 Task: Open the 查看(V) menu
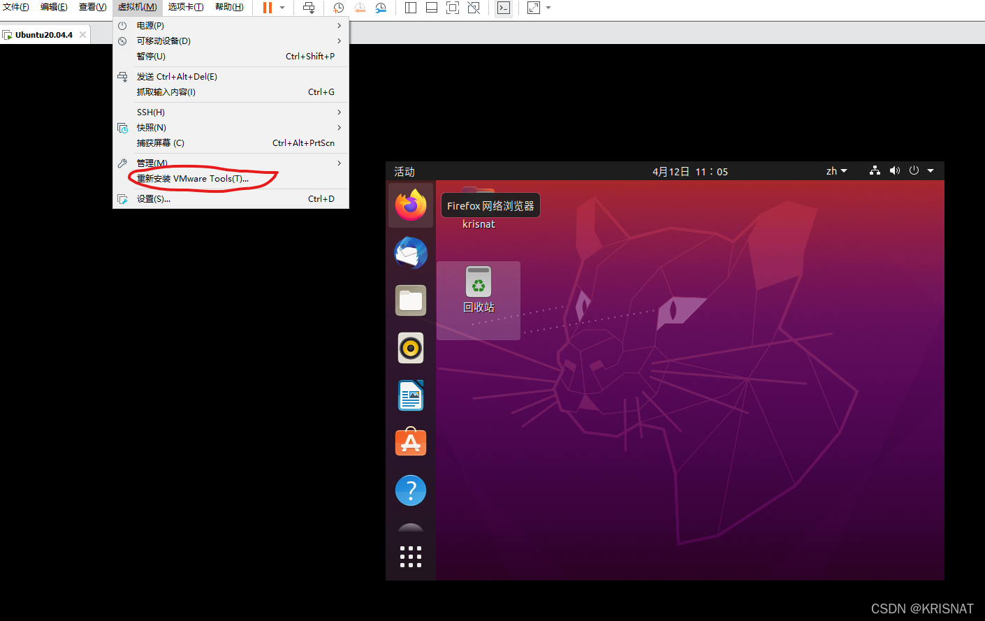(x=92, y=7)
